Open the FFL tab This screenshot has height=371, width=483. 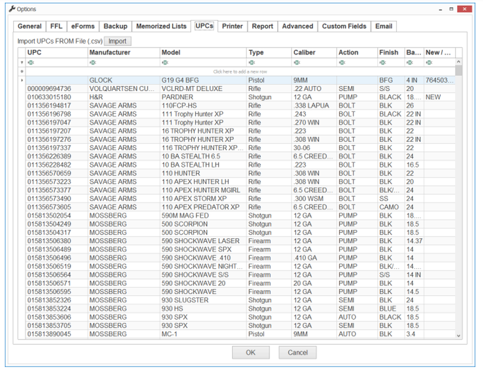coord(56,26)
